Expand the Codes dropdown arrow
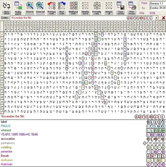 point(156,18)
